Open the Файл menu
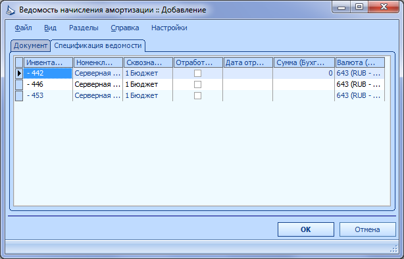The width and height of the screenshot is (404, 259). 23,28
